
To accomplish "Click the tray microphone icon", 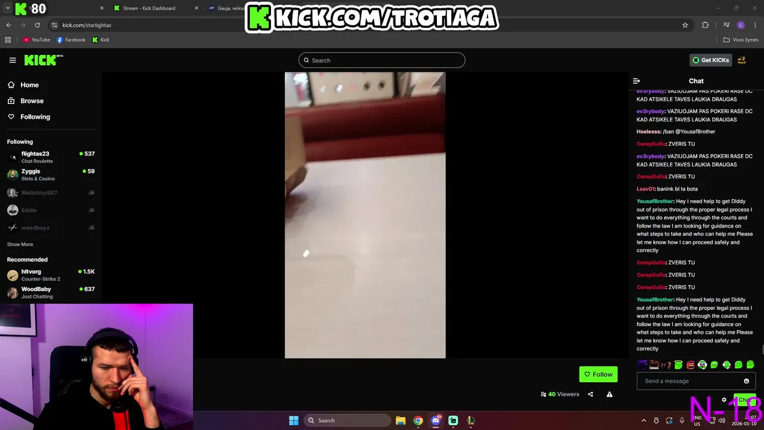I will (682, 420).
